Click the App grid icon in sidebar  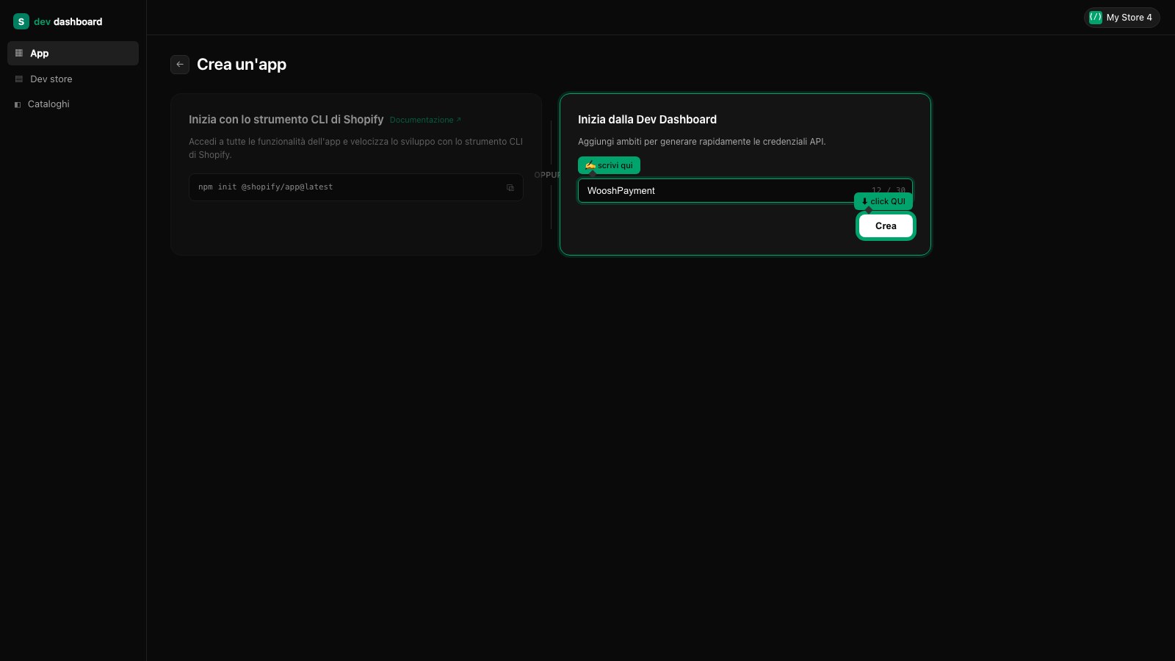(19, 53)
